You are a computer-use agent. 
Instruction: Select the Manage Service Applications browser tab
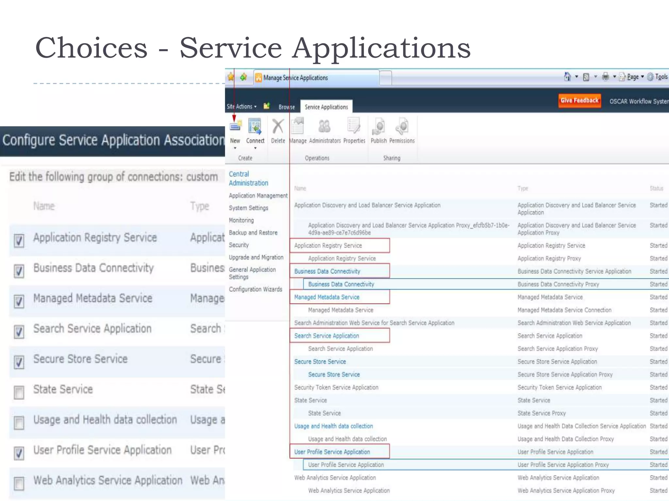point(316,78)
